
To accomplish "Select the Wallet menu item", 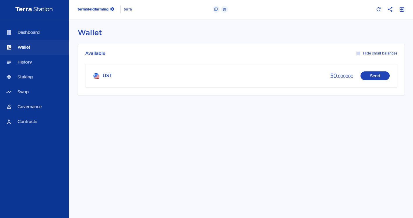I will coord(34,47).
